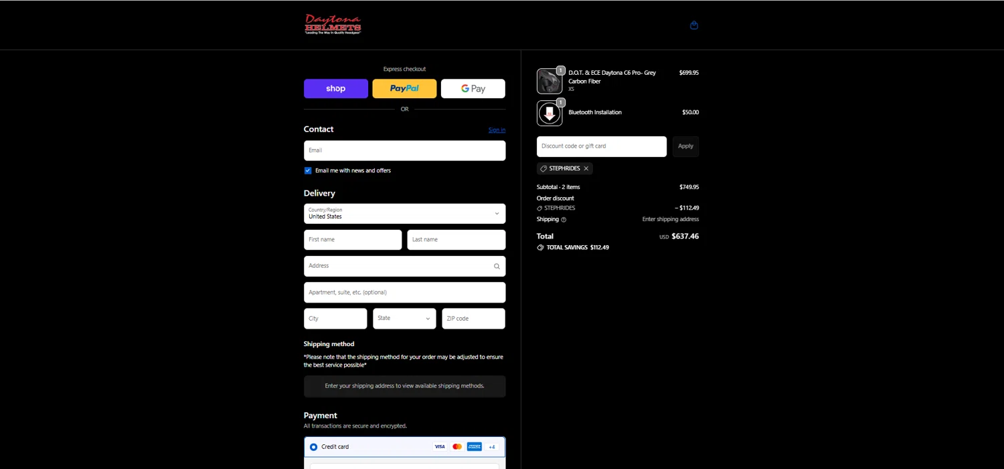Click the Daytona Helmets logo

[x=333, y=24]
